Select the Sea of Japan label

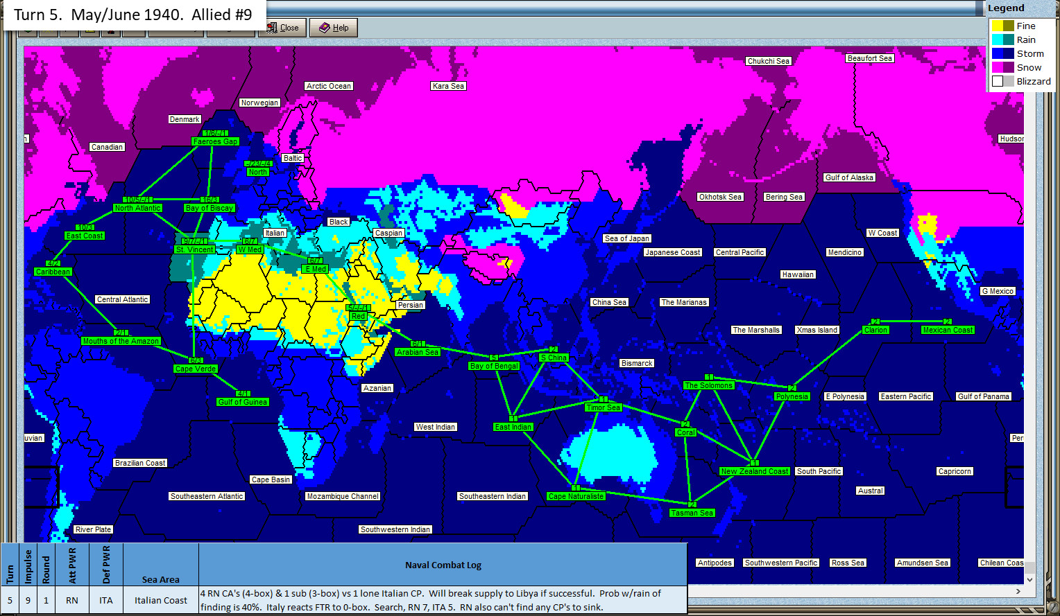click(x=627, y=238)
